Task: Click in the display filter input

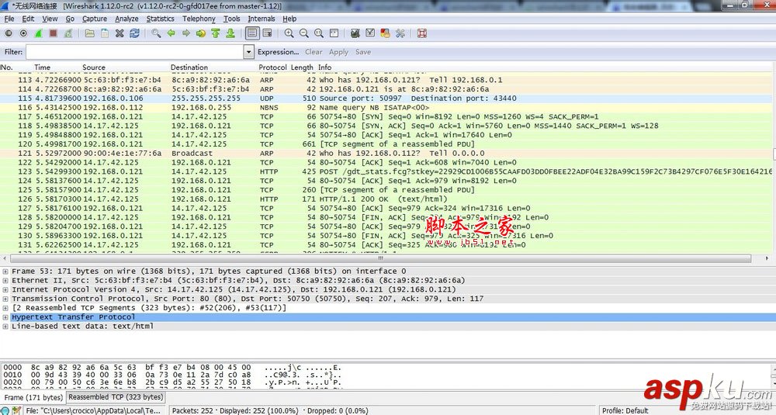Action: click(135, 52)
